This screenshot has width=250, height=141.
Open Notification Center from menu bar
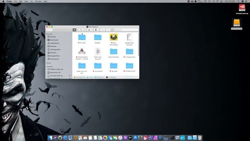pos(246,1)
